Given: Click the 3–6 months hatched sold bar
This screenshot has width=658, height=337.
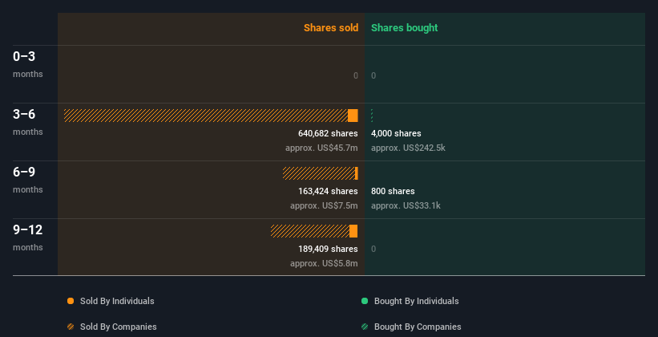Looking at the screenshot, I should tap(206, 116).
